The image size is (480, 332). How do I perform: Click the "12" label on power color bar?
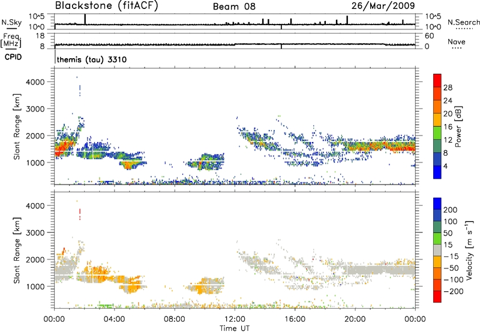click(x=448, y=140)
